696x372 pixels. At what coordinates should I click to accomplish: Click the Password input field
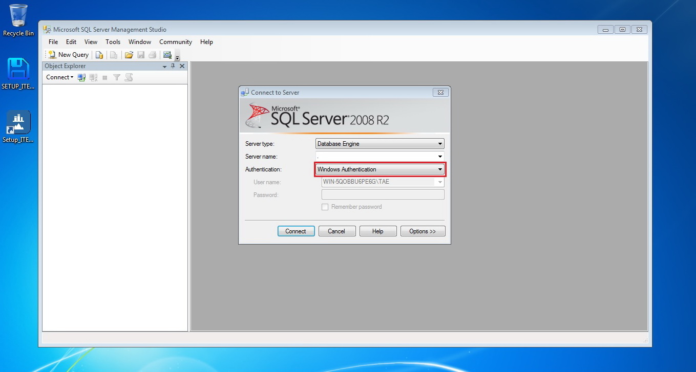click(383, 194)
